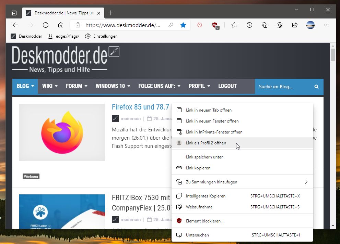Click the Werbung label
340x244 pixels.
tap(31, 177)
